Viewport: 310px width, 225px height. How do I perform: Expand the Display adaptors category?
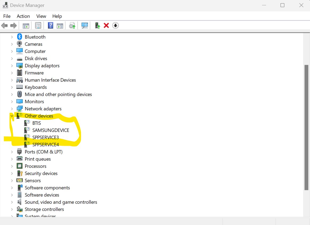pyautogui.click(x=12, y=66)
